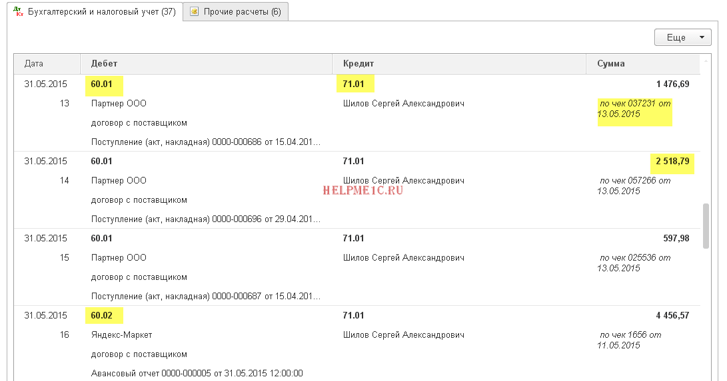Click the coins icon on Прочие расчеты tab
Screen dimensions: 727x381
point(194,11)
